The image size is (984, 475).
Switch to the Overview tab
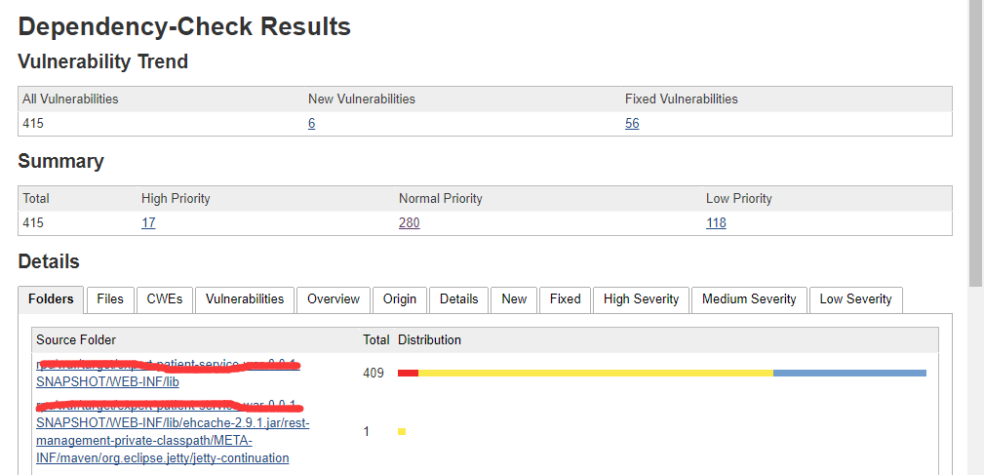pyautogui.click(x=334, y=299)
